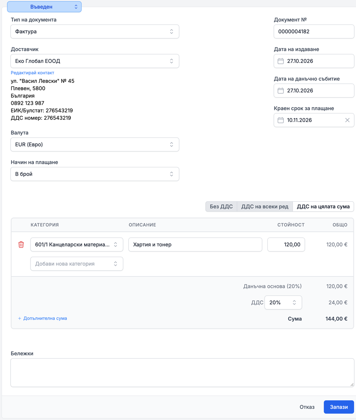Open calendar for Дата на издаване
The image size is (356, 420).
[x=281, y=61]
